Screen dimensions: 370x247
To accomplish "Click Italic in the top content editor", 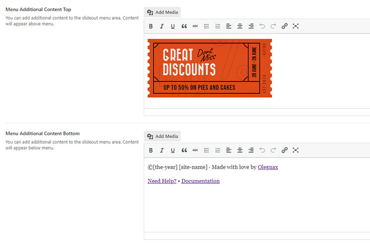I will coord(161,26).
